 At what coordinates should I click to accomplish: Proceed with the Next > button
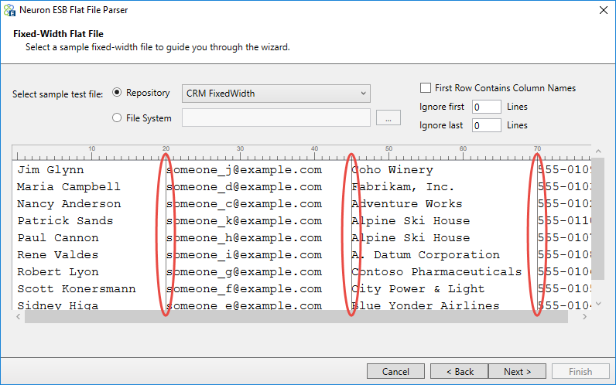click(x=517, y=371)
